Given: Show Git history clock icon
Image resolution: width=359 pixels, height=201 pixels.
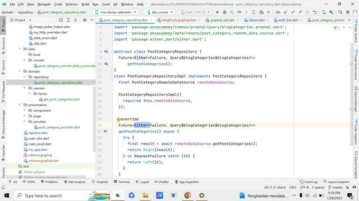Looking at the screenshot, I should tap(307, 12).
